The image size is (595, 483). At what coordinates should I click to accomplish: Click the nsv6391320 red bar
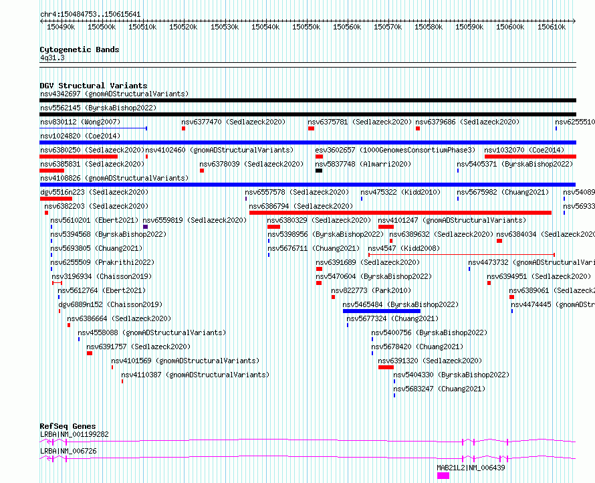coord(386,367)
